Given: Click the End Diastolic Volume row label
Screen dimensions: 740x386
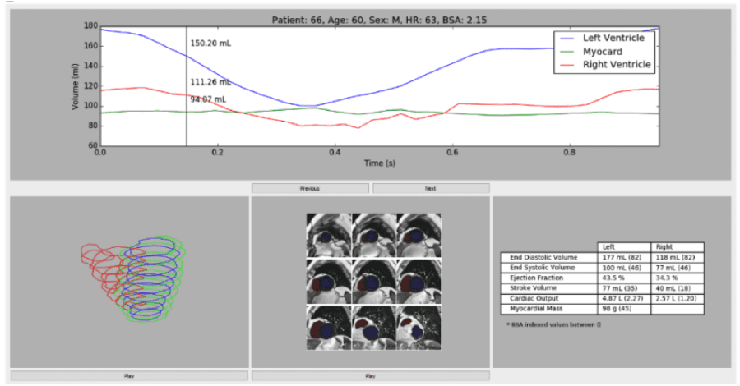Looking at the screenshot, I should tap(543, 257).
